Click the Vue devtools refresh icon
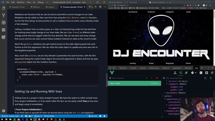The image size is (215, 121). pos(212,73)
